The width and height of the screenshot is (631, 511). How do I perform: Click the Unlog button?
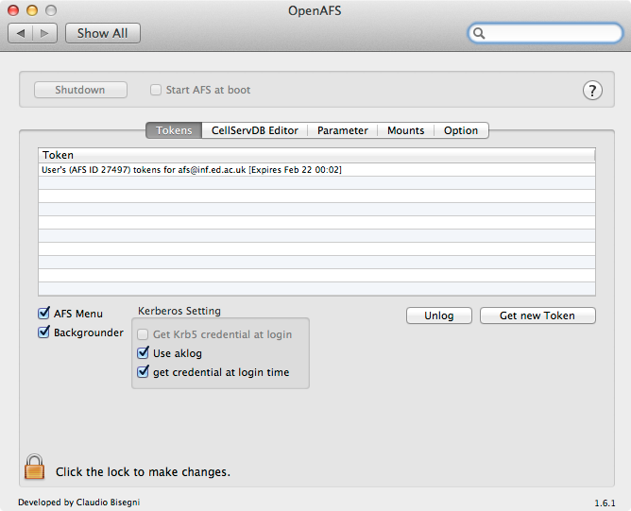[439, 315]
